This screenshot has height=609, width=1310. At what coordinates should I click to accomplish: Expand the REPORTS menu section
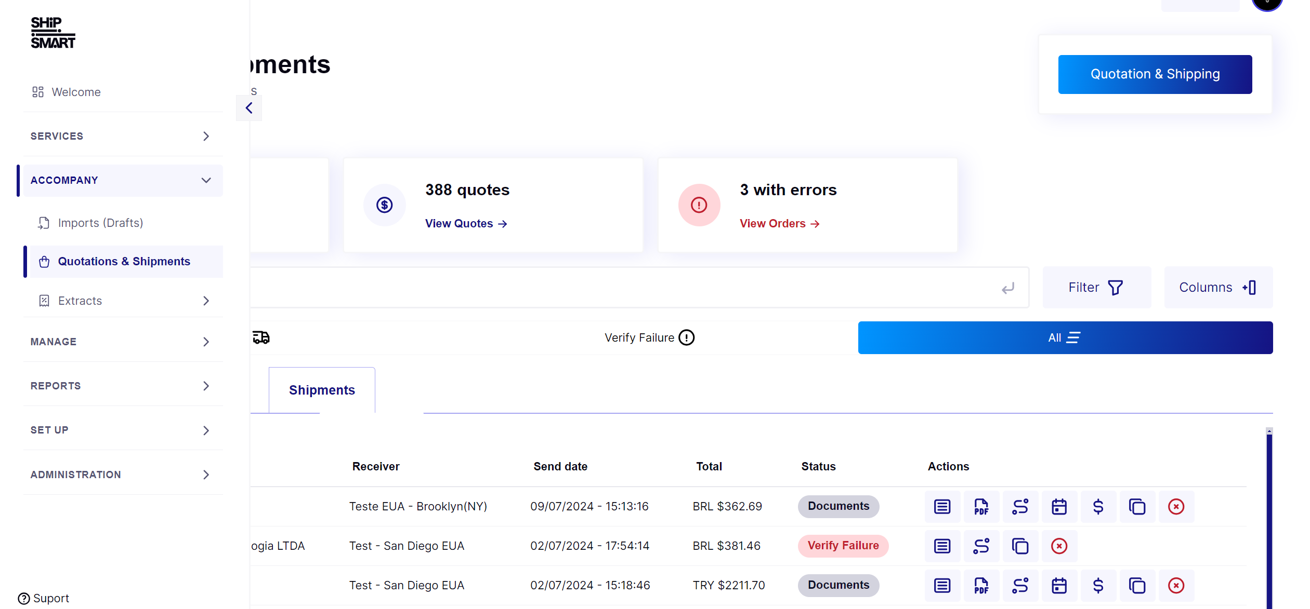tap(123, 386)
